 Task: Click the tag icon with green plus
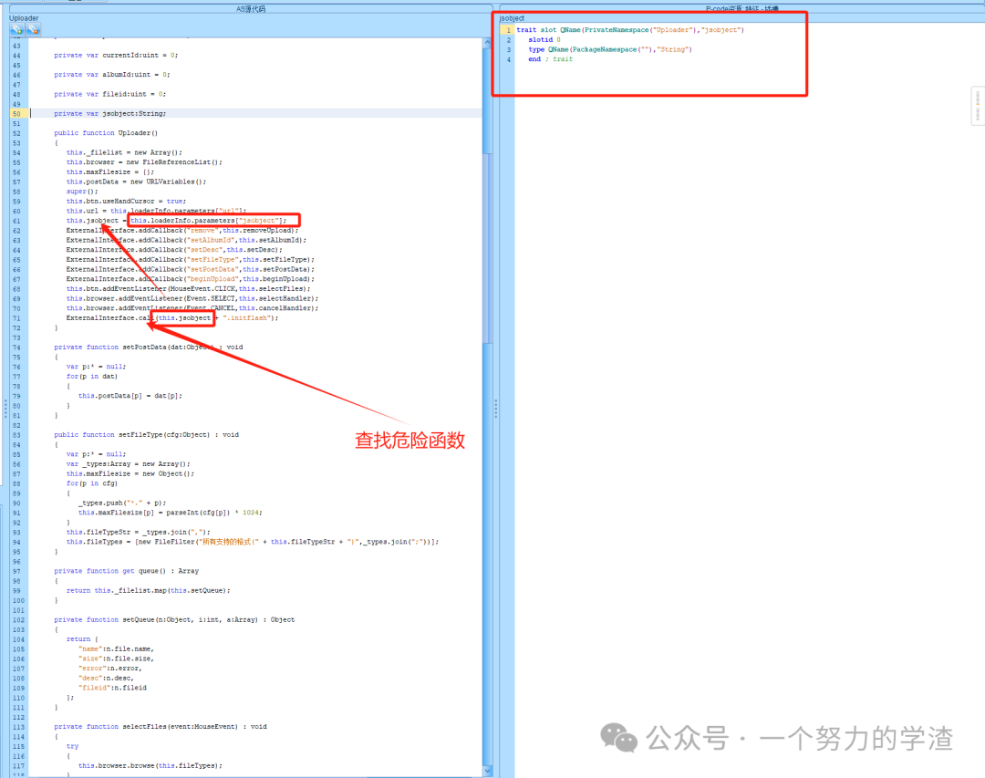click(16, 29)
